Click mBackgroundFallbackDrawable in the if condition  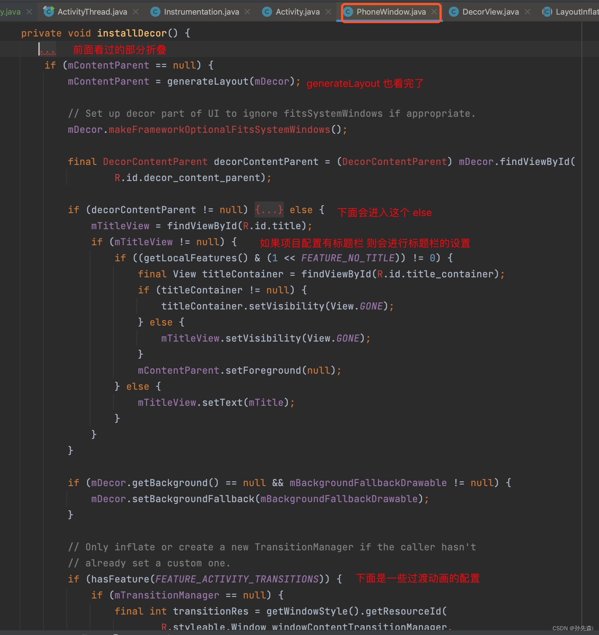click(368, 482)
